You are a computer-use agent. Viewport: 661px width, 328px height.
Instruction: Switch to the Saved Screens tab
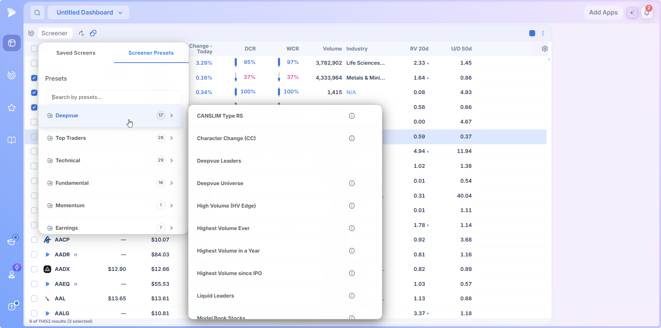(76, 53)
